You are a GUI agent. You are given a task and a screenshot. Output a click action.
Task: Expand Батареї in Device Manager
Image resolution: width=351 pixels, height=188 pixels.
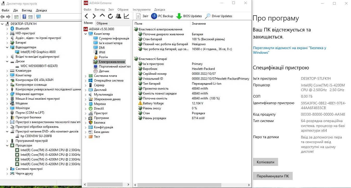[7, 43]
